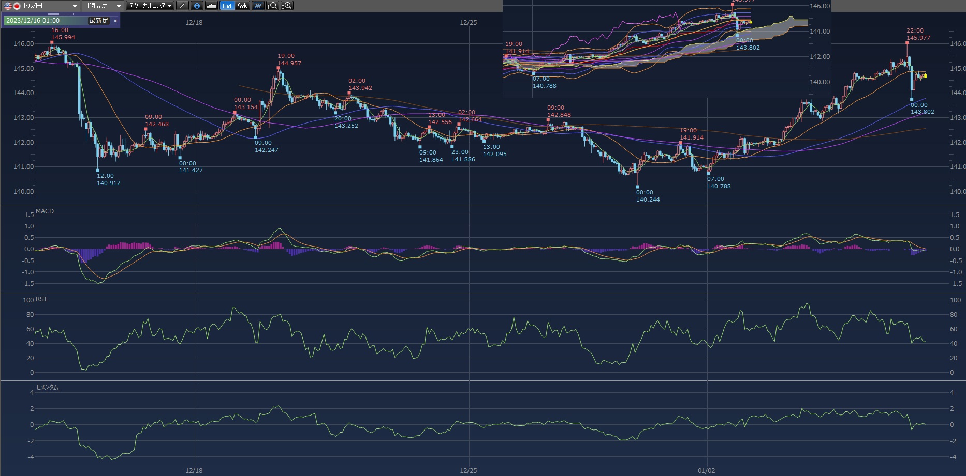This screenshot has width=966, height=476.
Task: Switch price display to Bid
Action: tap(227, 6)
